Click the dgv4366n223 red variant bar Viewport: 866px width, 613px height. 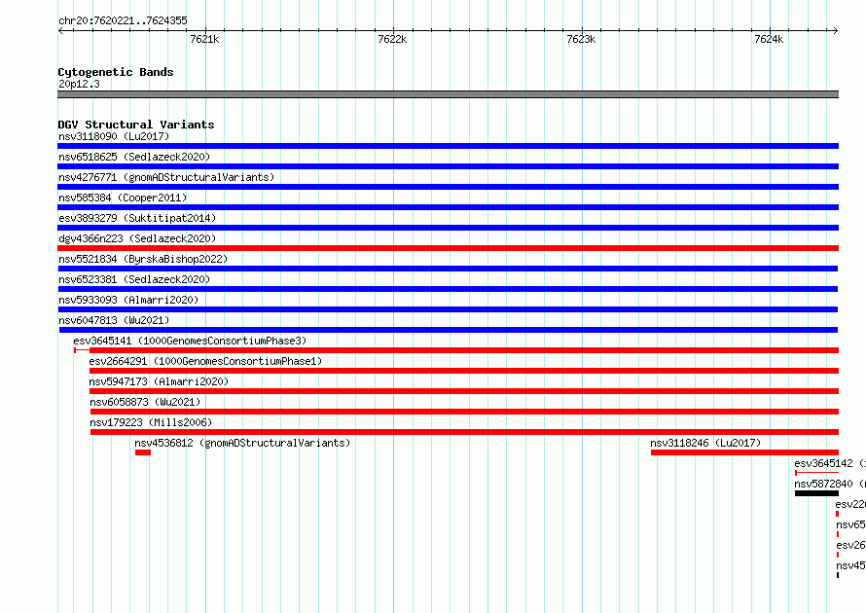pyautogui.click(x=448, y=248)
